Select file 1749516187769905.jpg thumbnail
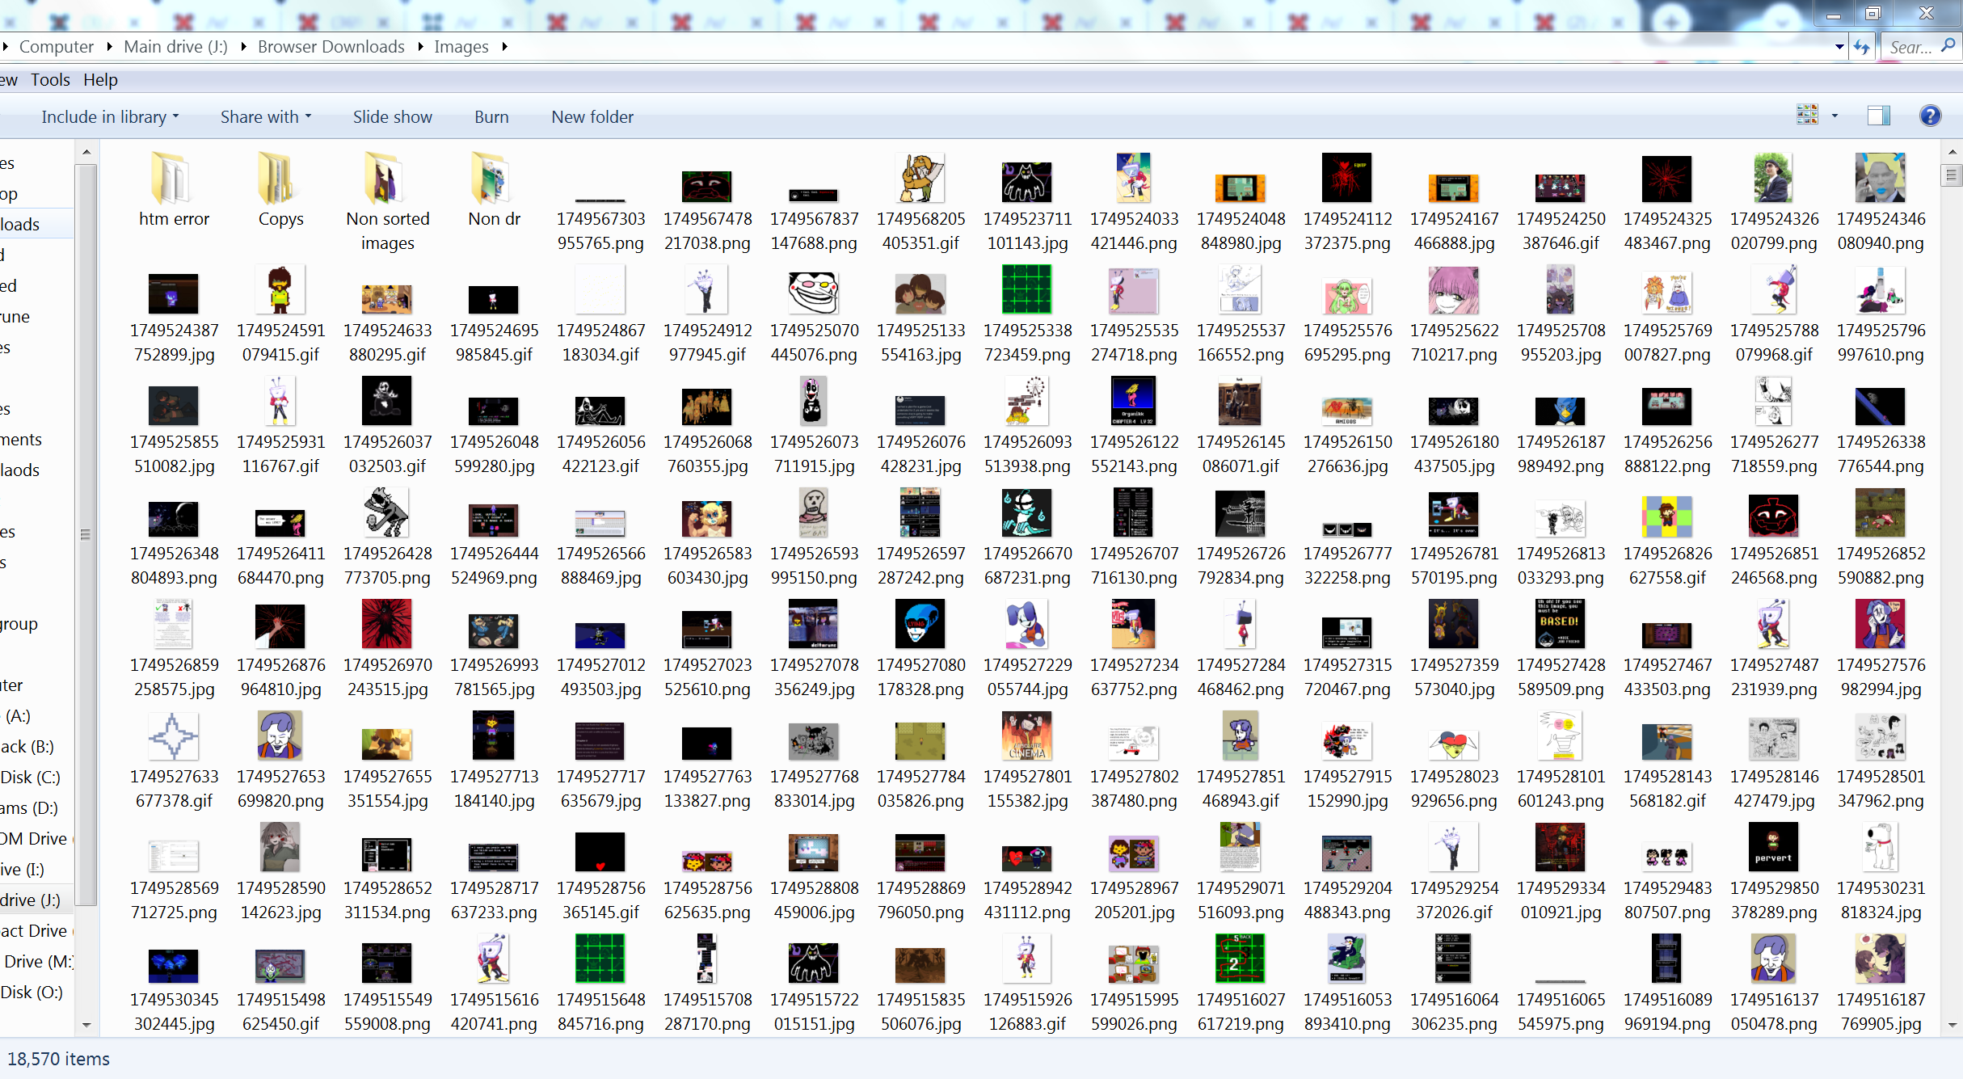This screenshot has height=1079, width=1963. coord(1881,959)
